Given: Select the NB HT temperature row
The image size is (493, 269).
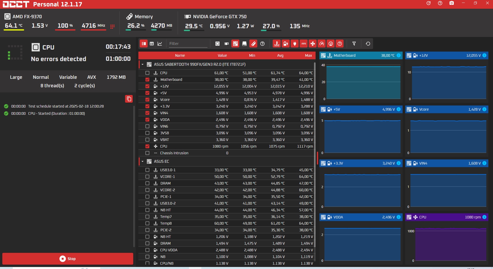Looking at the screenshot, I should (x=227, y=210).
